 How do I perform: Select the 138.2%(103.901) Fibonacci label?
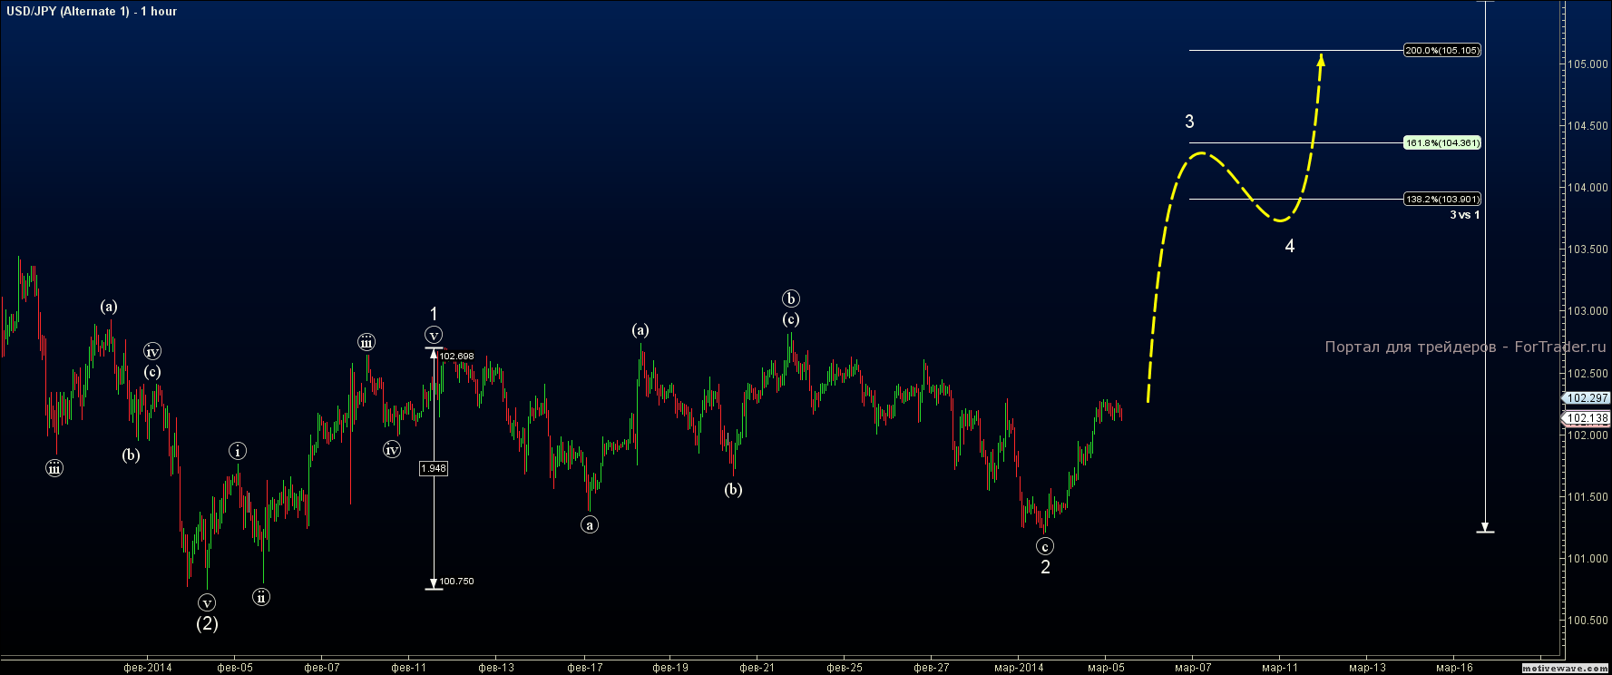[x=1442, y=200]
